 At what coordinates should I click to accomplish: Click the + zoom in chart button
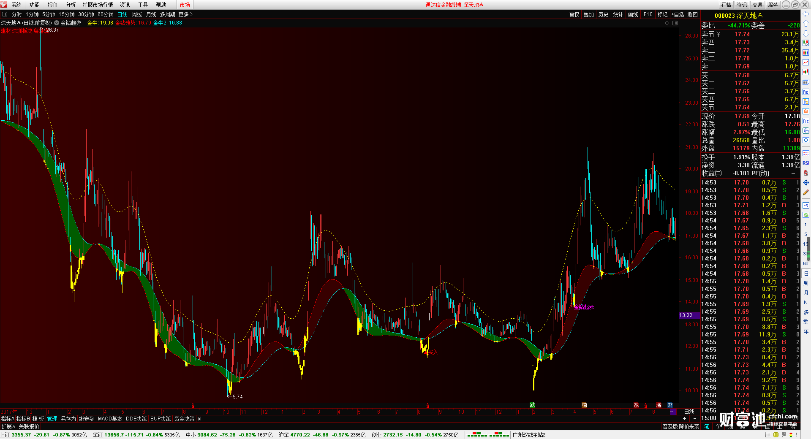click(685, 419)
